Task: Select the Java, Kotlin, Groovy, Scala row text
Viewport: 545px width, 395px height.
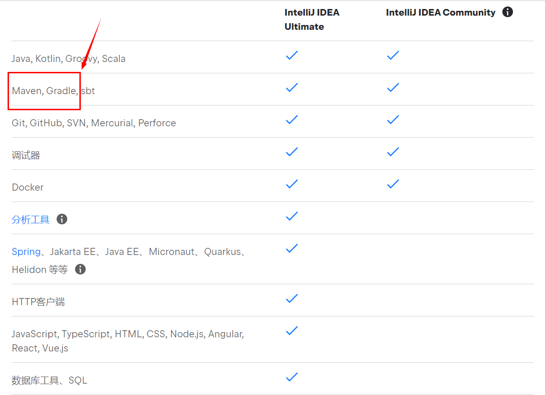Action: tap(69, 59)
